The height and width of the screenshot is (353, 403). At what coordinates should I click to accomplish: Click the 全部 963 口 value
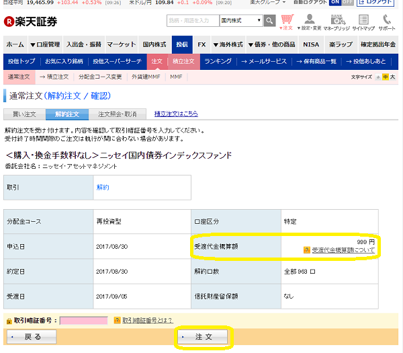[300, 272]
